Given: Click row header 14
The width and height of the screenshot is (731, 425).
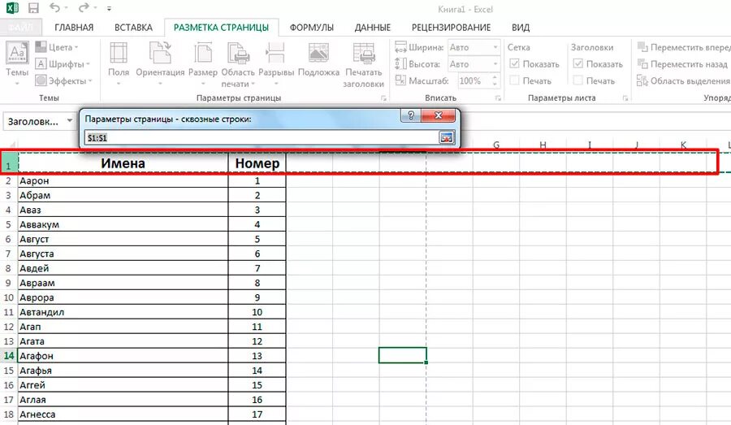Looking at the screenshot, I should tap(8, 355).
